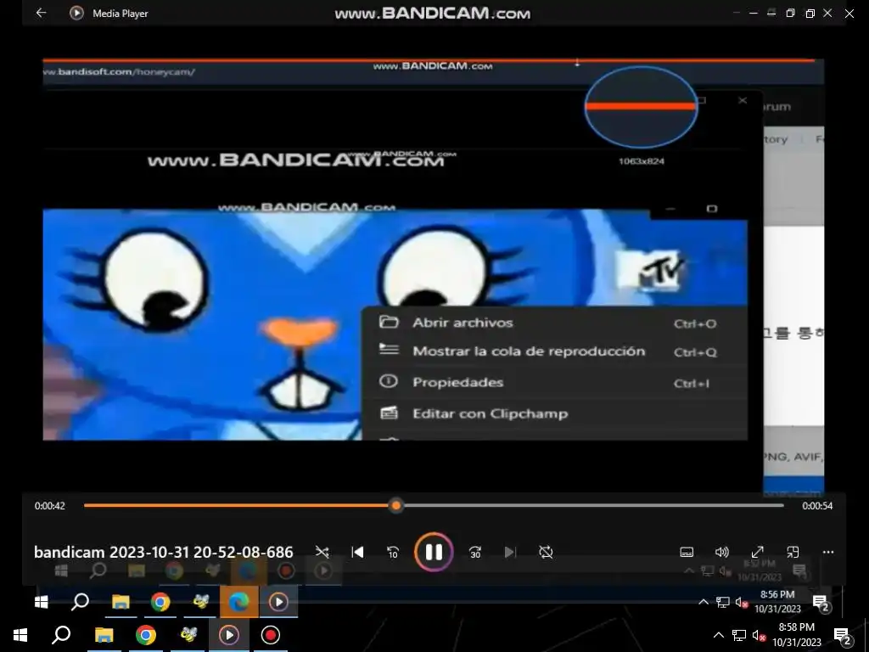Click the elapsed time 0:00:42
The width and height of the screenshot is (869, 652).
(x=50, y=506)
